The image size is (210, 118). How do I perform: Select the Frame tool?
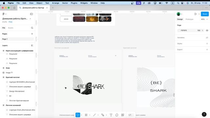pos(86,115)
